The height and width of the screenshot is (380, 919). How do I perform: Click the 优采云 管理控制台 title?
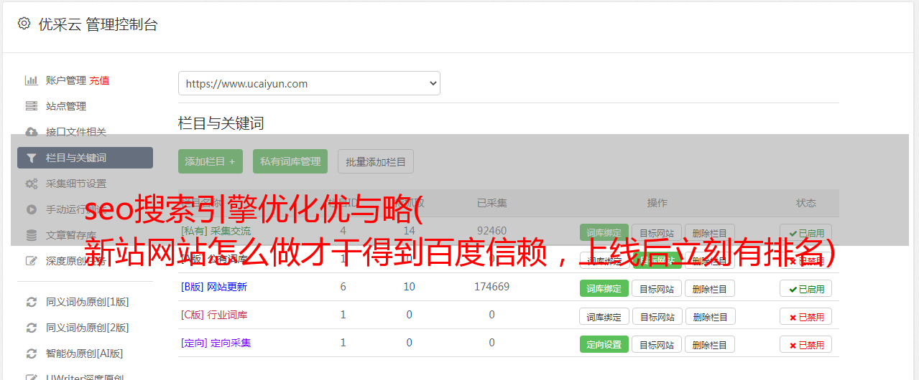tap(98, 24)
